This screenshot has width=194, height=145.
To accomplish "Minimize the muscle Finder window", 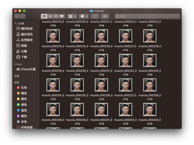I will tap(20, 11).
